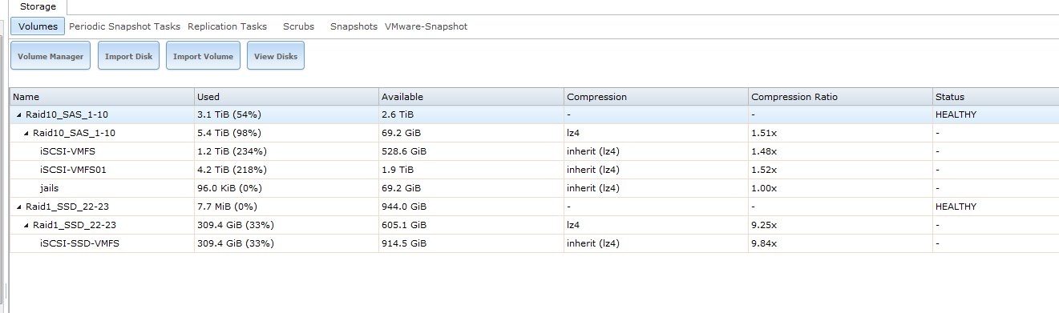Click the "1.2 TiB (234%)" used value
The width and height of the screenshot is (1059, 313).
(232, 152)
